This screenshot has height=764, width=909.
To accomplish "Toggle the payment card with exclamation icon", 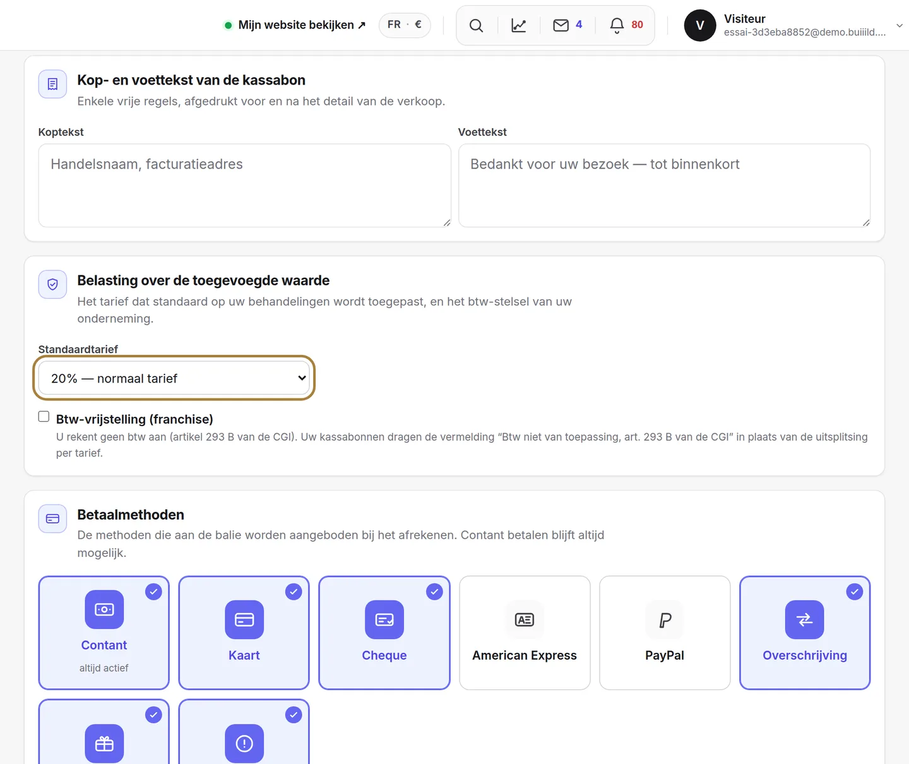I will pyautogui.click(x=244, y=732).
